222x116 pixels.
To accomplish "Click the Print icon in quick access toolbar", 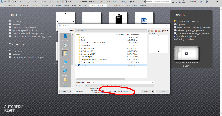I will [28, 2].
